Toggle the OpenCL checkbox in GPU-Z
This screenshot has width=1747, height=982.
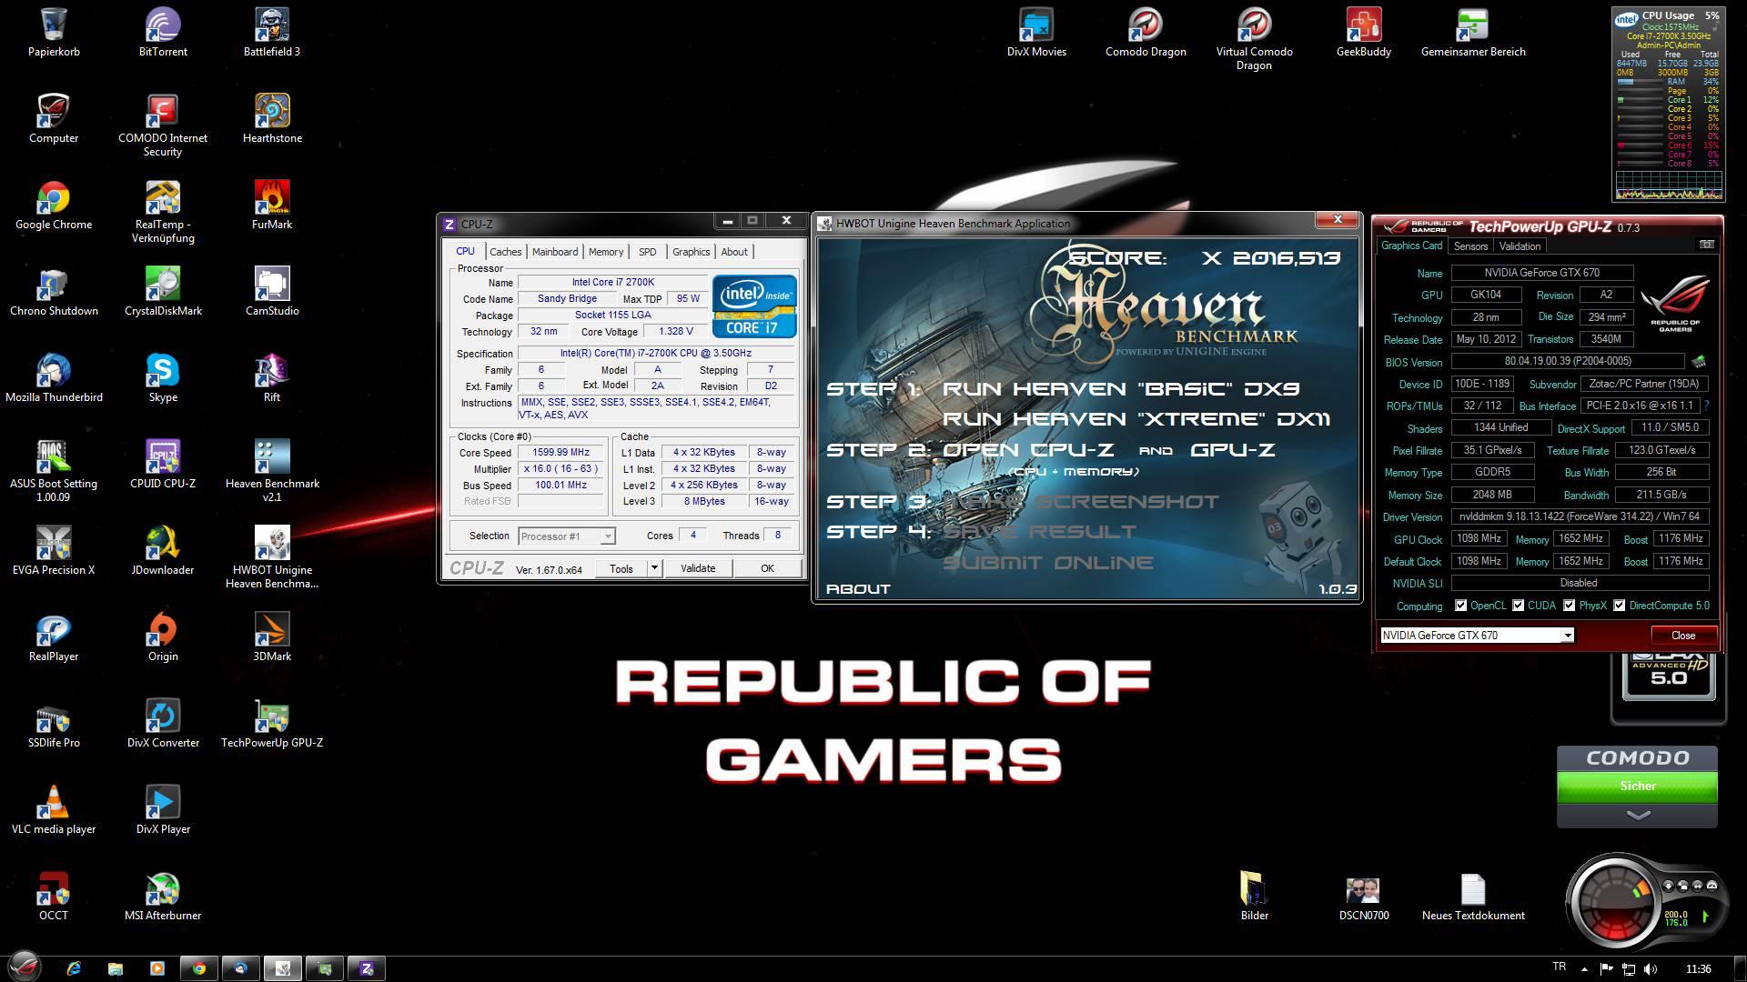coord(1460,606)
